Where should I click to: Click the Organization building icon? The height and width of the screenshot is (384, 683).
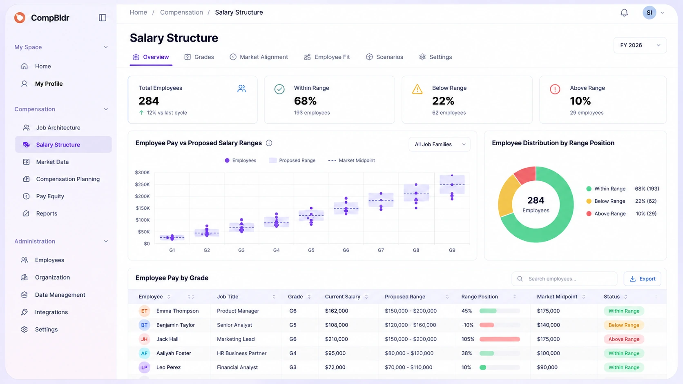[25, 277]
